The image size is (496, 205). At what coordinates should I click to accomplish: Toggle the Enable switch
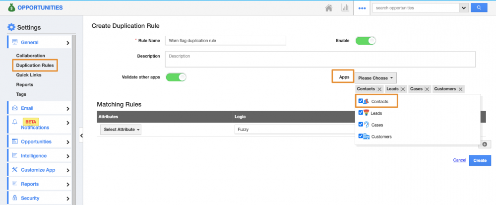pos(366,41)
